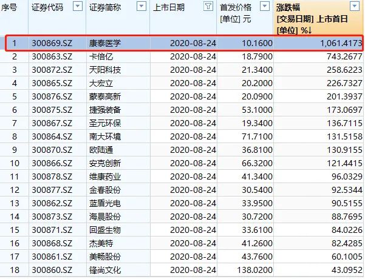Click issue price 71.7100

click(x=257, y=136)
